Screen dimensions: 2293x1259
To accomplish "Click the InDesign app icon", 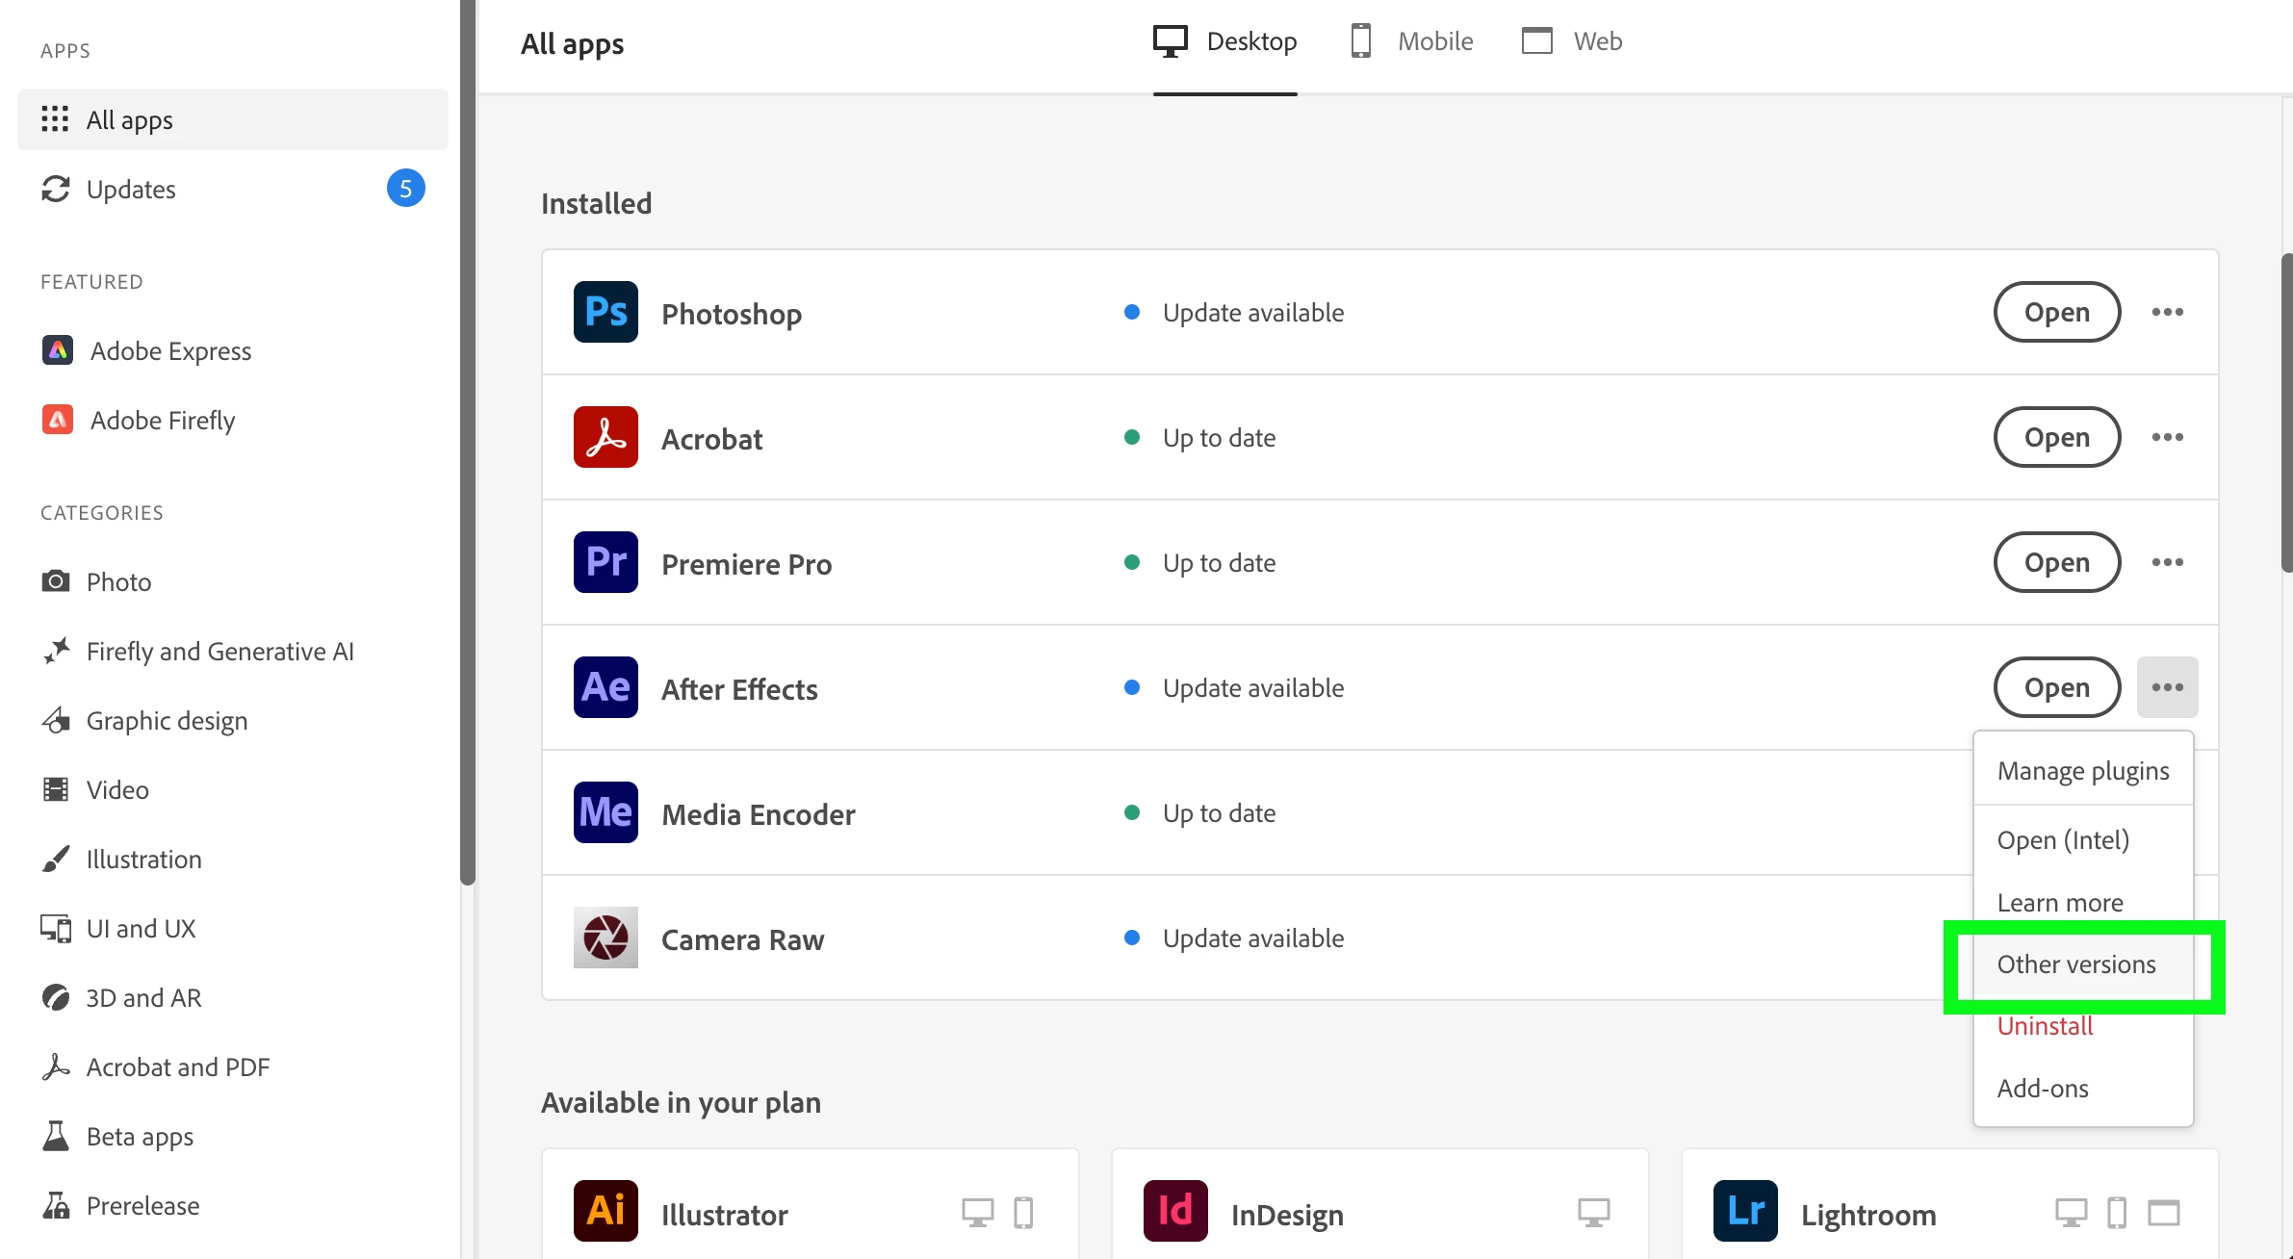I will pyautogui.click(x=1175, y=1211).
